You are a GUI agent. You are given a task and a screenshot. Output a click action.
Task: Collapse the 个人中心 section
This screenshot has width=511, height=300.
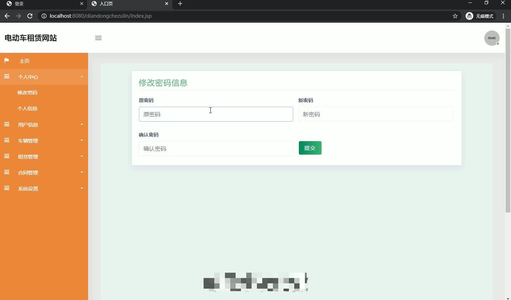(82, 77)
